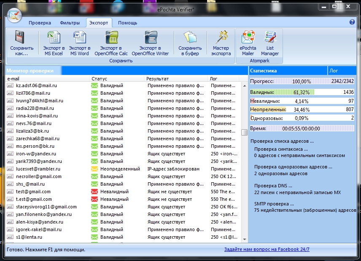Click the row icon beside s1@lenta.ru
The height and width of the screenshot is (261, 361).
pyautogui.click(x=10, y=237)
